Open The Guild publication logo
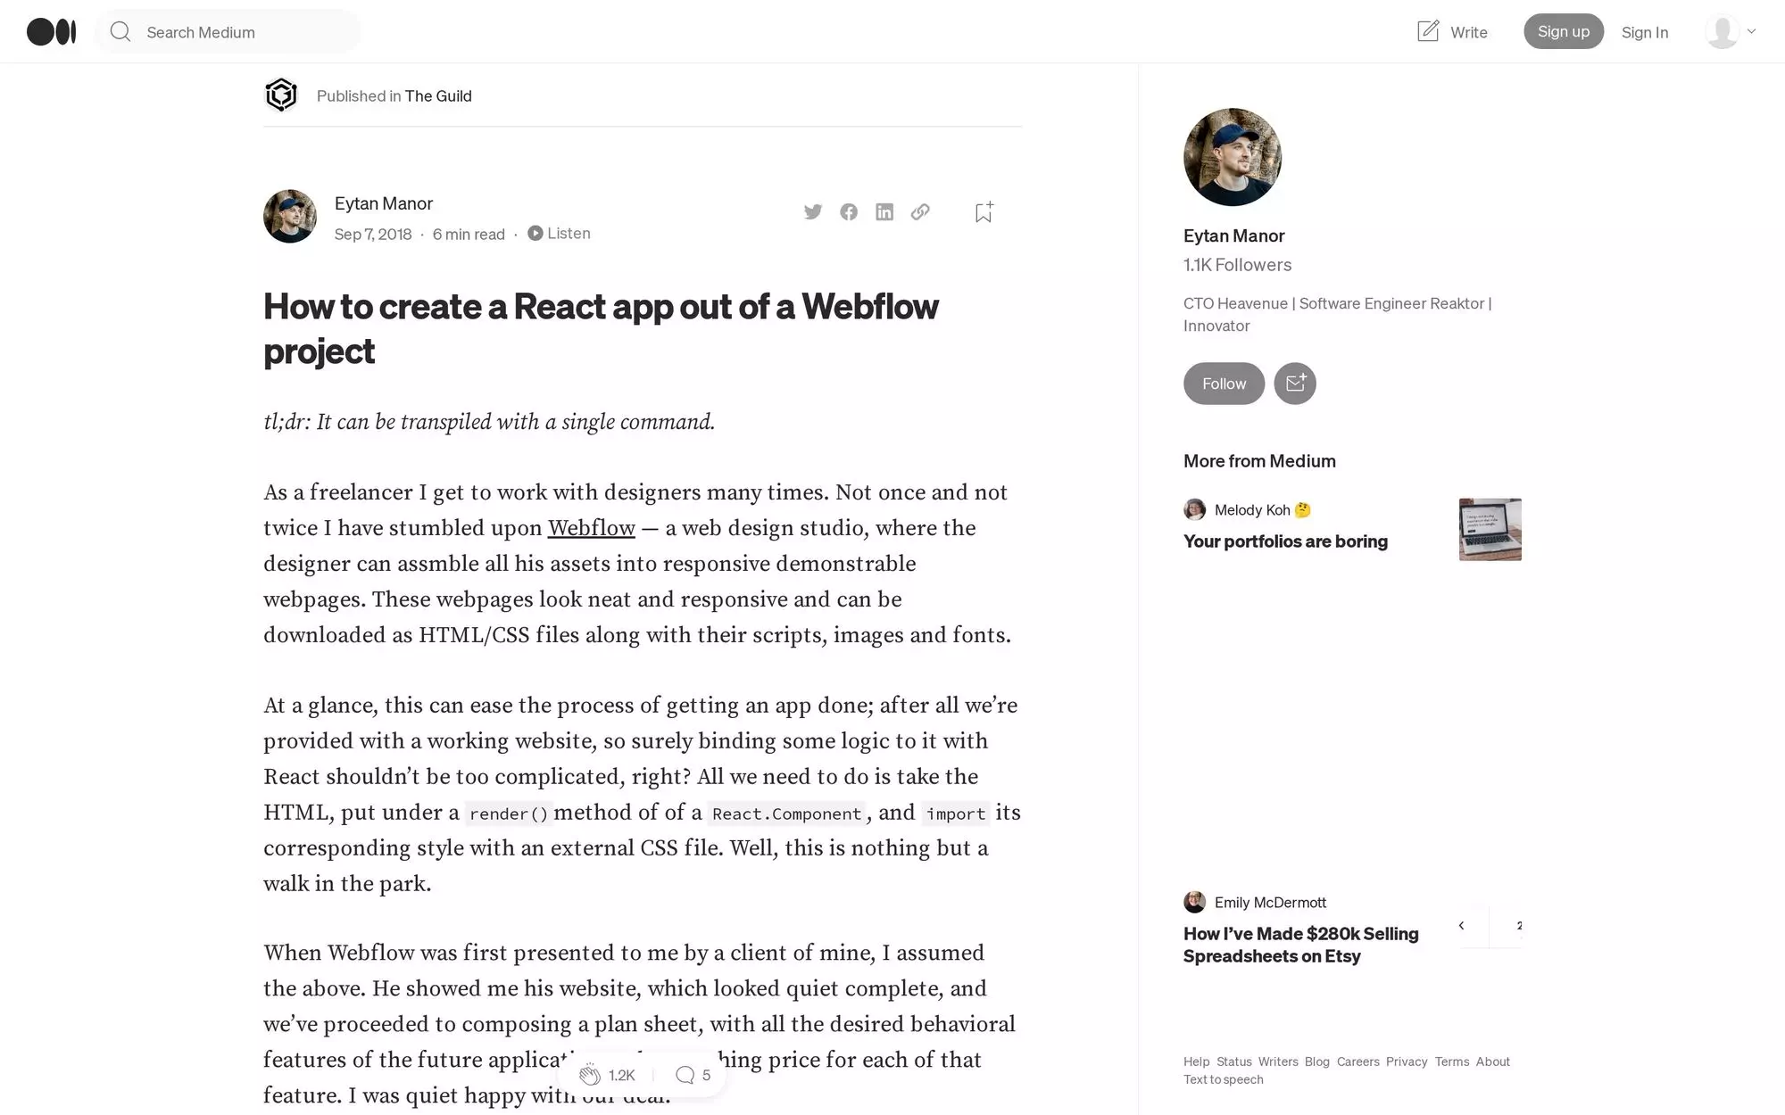Viewport: 1785px width, 1115px height. pos(281,95)
